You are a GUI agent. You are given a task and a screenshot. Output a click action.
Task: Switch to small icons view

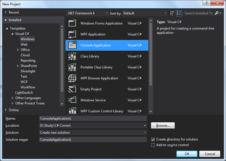pos(172,13)
